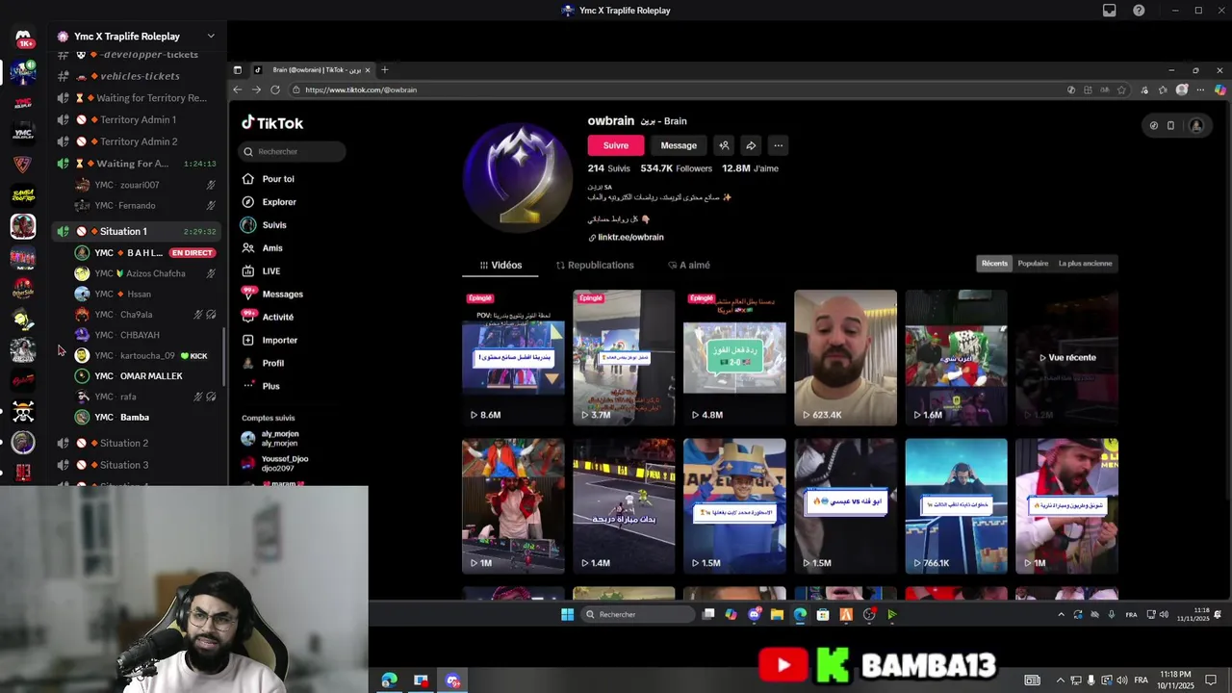Join the Territory Admin 1 voice channel
The image size is (1232, 693).
click(138, 119)
